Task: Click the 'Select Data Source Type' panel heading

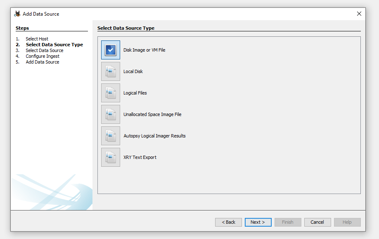Action: (x=126, y=28)
